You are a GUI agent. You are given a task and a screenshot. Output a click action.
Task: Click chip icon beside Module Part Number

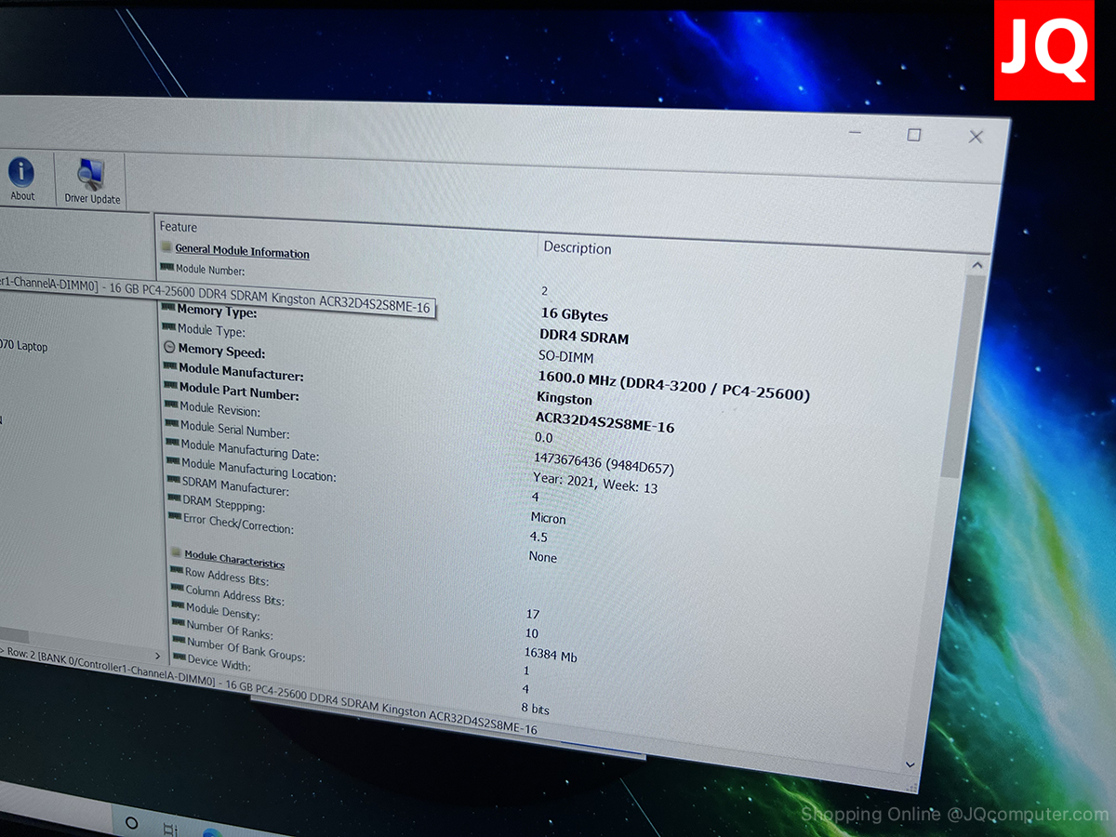171,386
